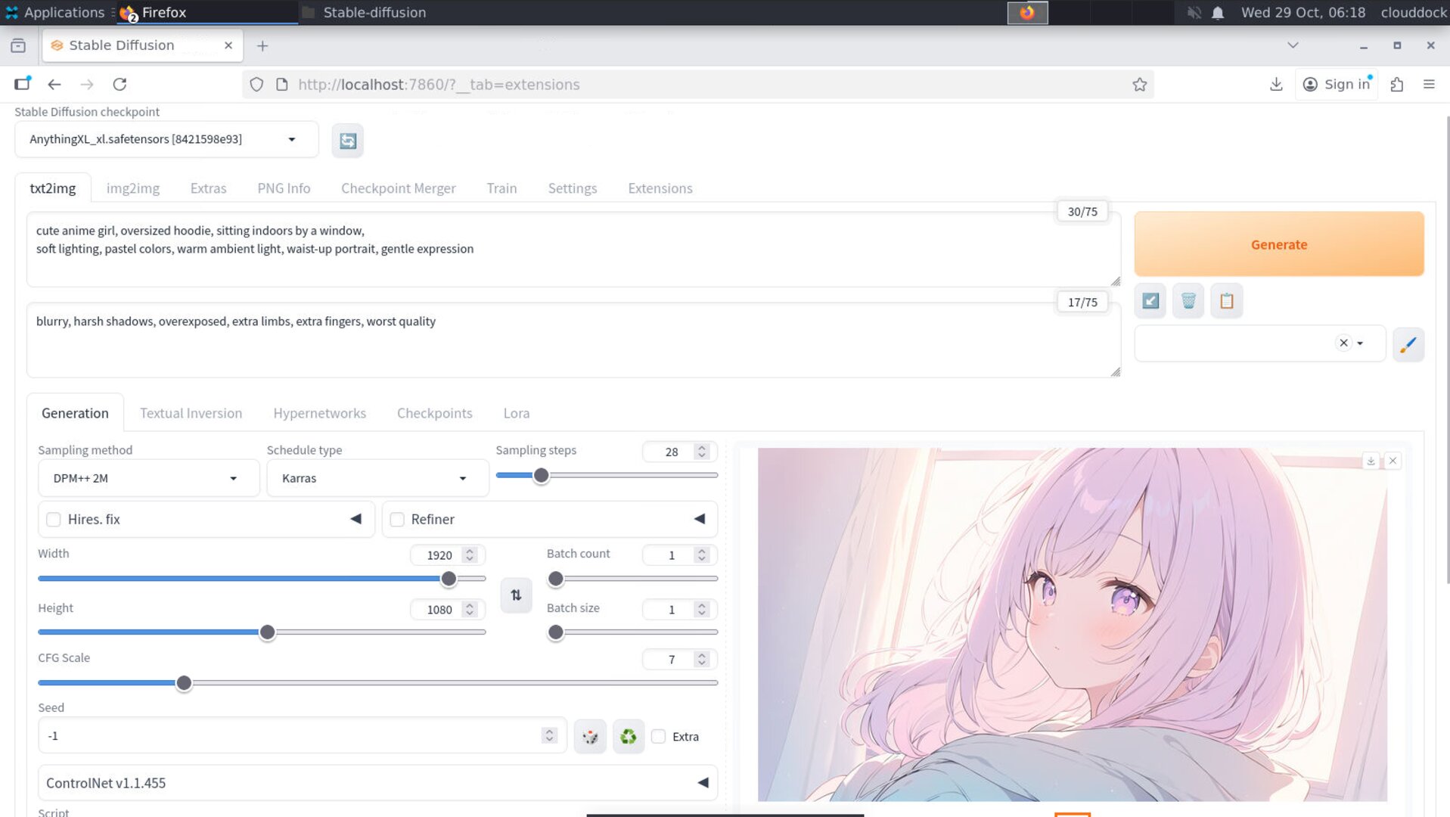Open the Lora tab
The width and height of the screenshot is (1450, 817).
[x=516, y=413]
